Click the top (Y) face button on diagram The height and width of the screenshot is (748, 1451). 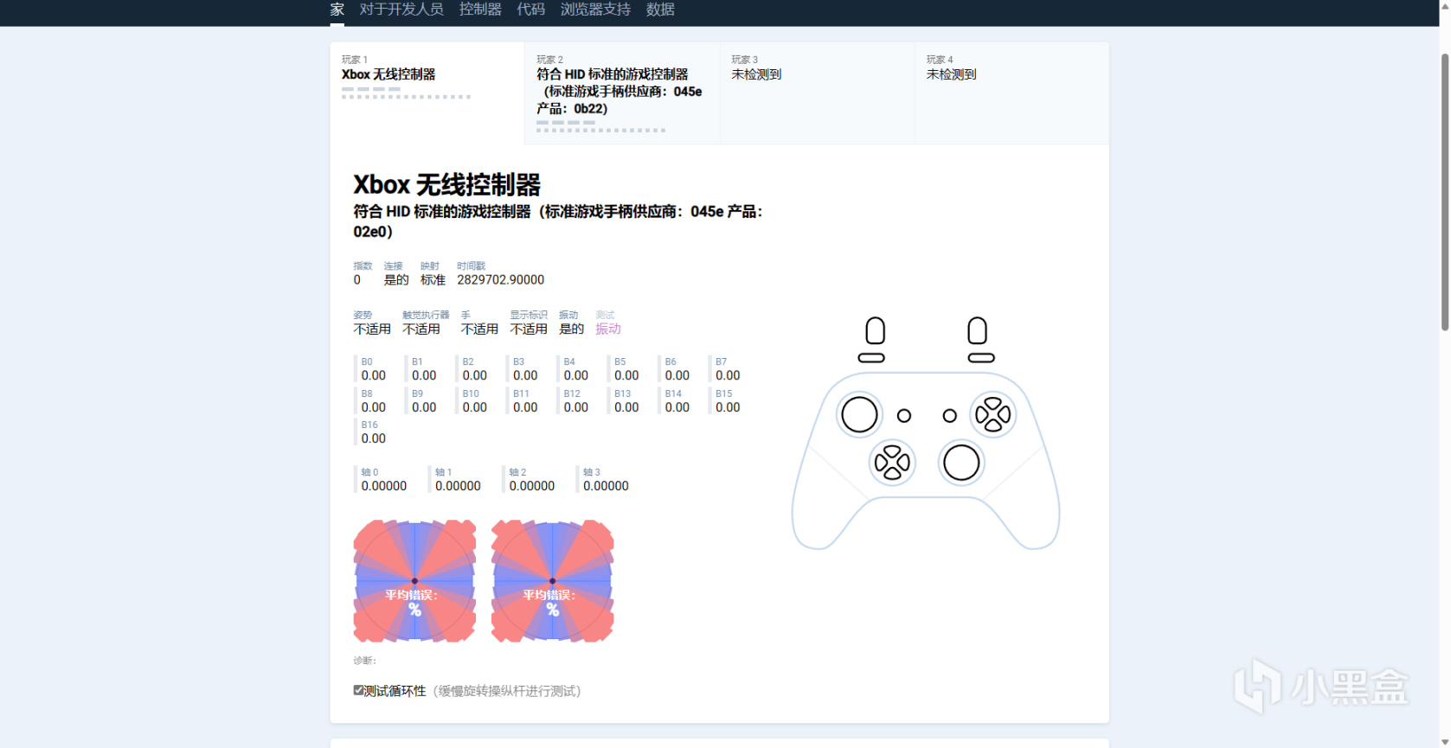pos(993,403)
